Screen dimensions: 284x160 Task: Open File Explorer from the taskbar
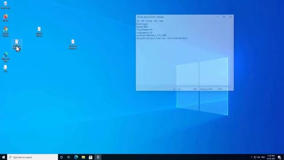point(83,157)
